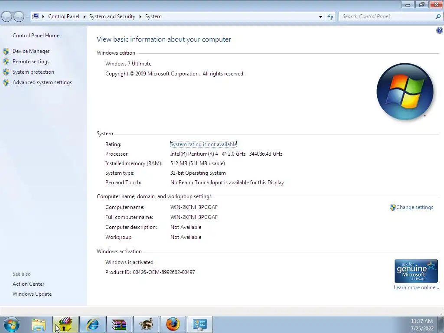Open Action Center
Image resolution: width=444 pixels, height=333 pixels.
[28, 284]
